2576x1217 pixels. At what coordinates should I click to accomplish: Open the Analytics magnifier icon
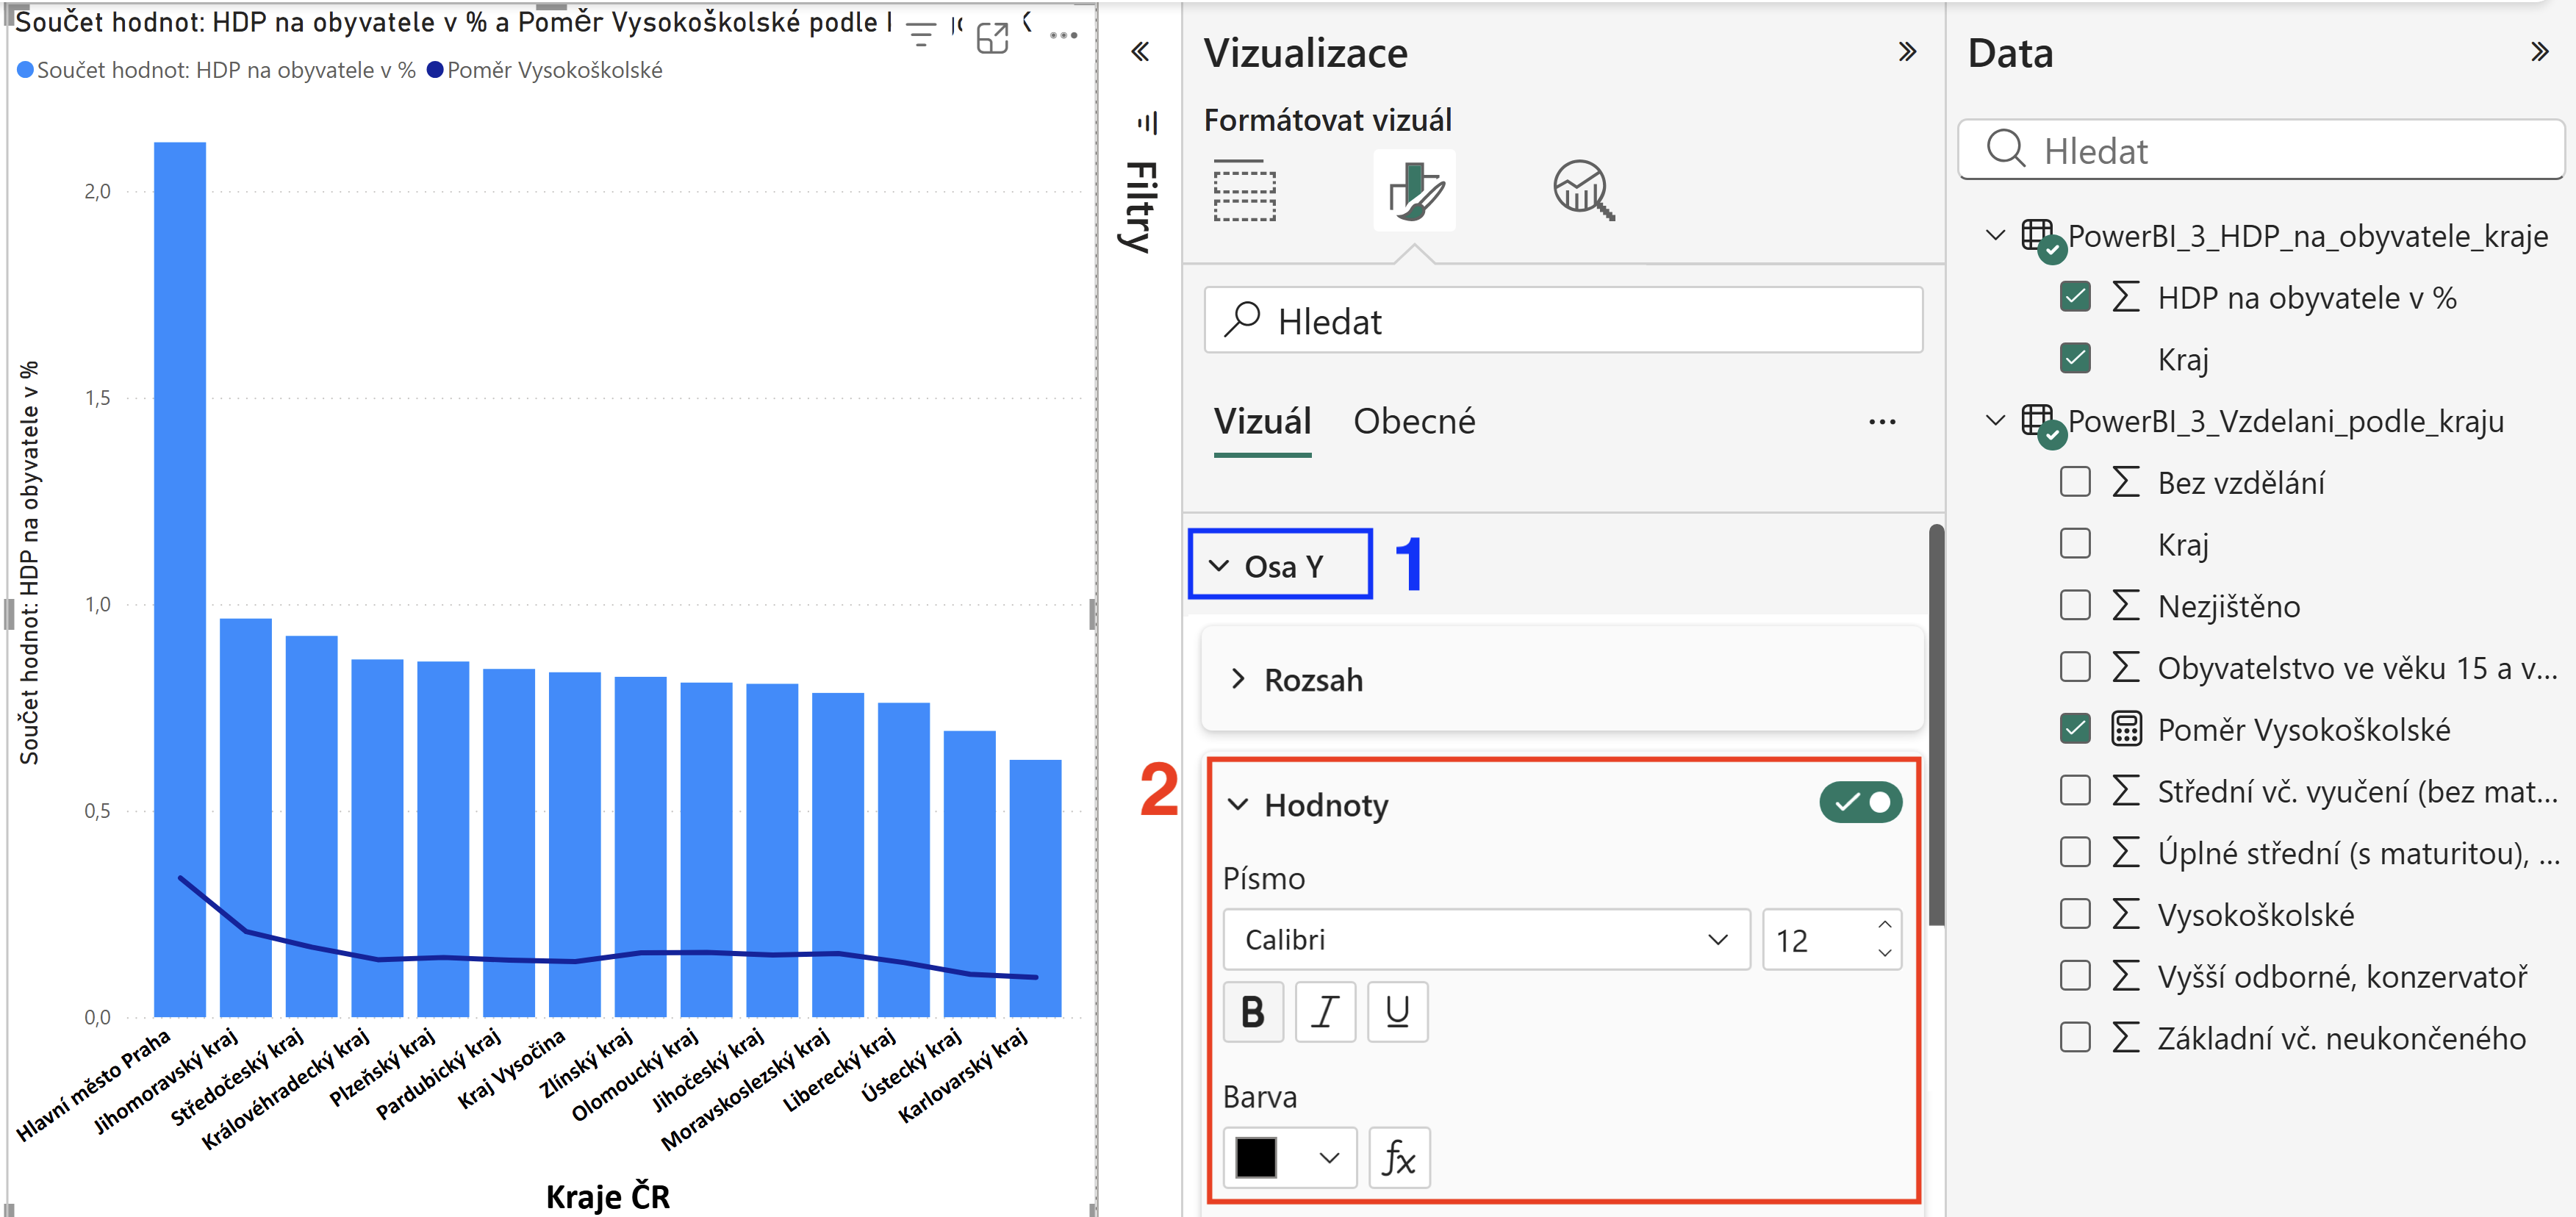pos(1583,190)
